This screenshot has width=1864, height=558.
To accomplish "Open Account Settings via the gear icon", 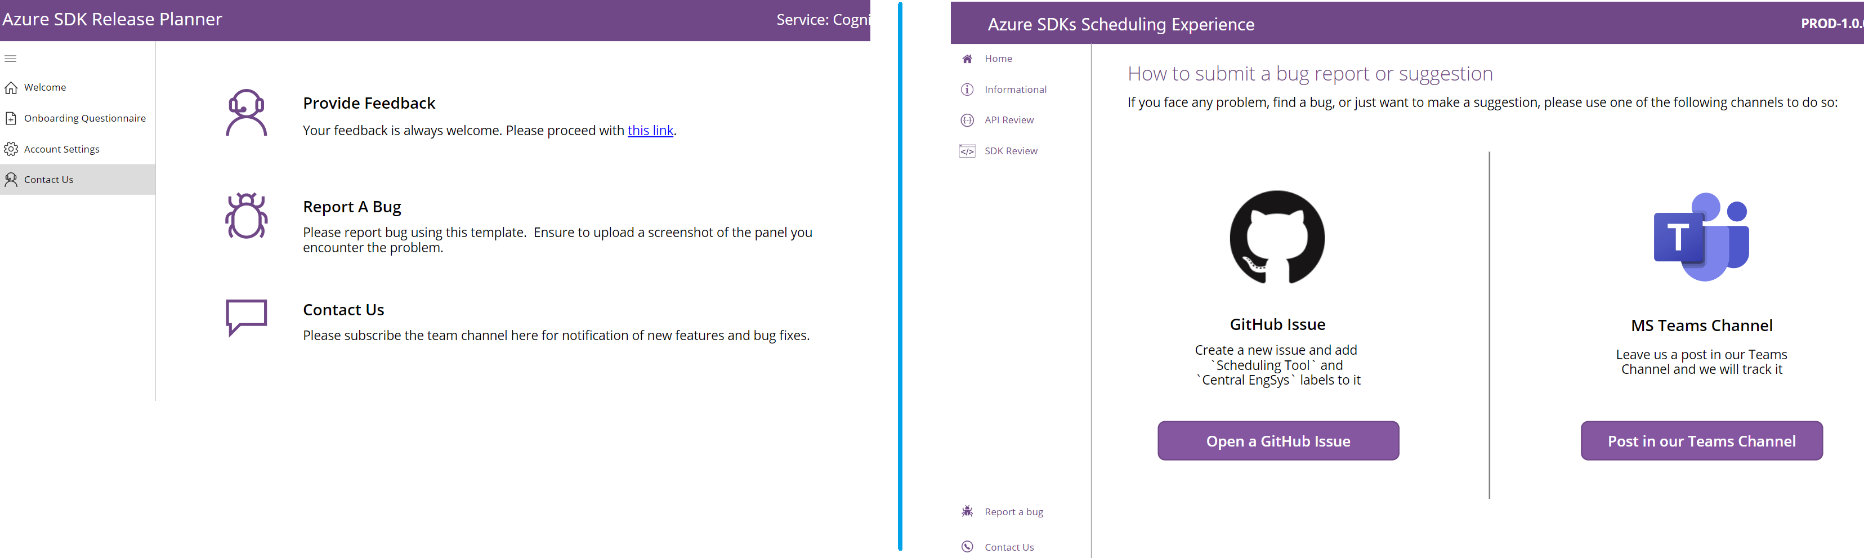I will 11,148.
